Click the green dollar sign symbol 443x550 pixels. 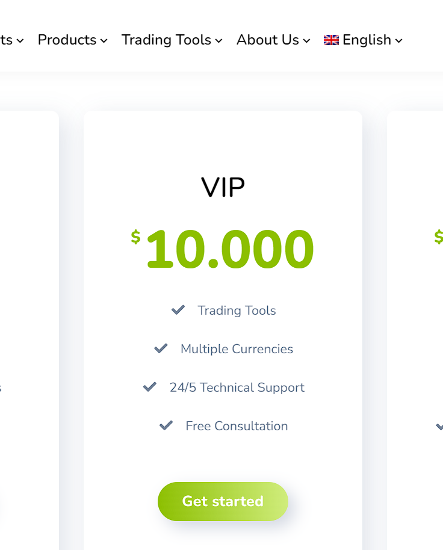pos(136,236)
